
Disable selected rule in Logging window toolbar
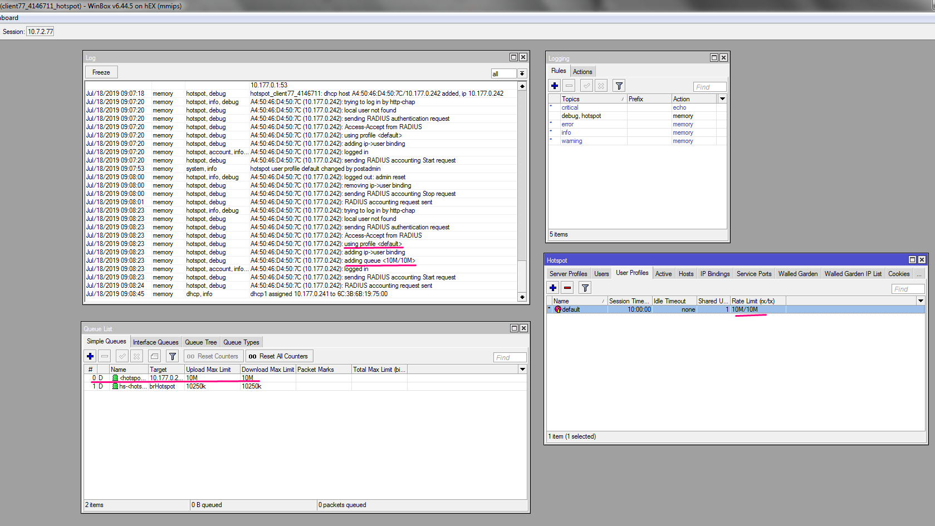pyautogui.click(x=601, y=86)
